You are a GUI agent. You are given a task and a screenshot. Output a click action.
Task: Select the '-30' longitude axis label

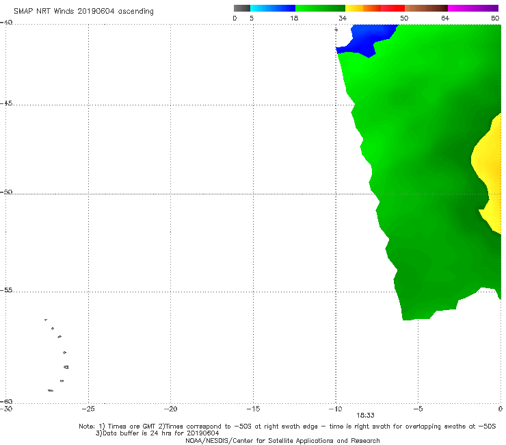[6, 409]
